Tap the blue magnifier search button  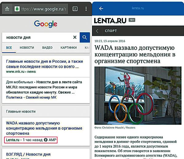(x=85, y=37)
